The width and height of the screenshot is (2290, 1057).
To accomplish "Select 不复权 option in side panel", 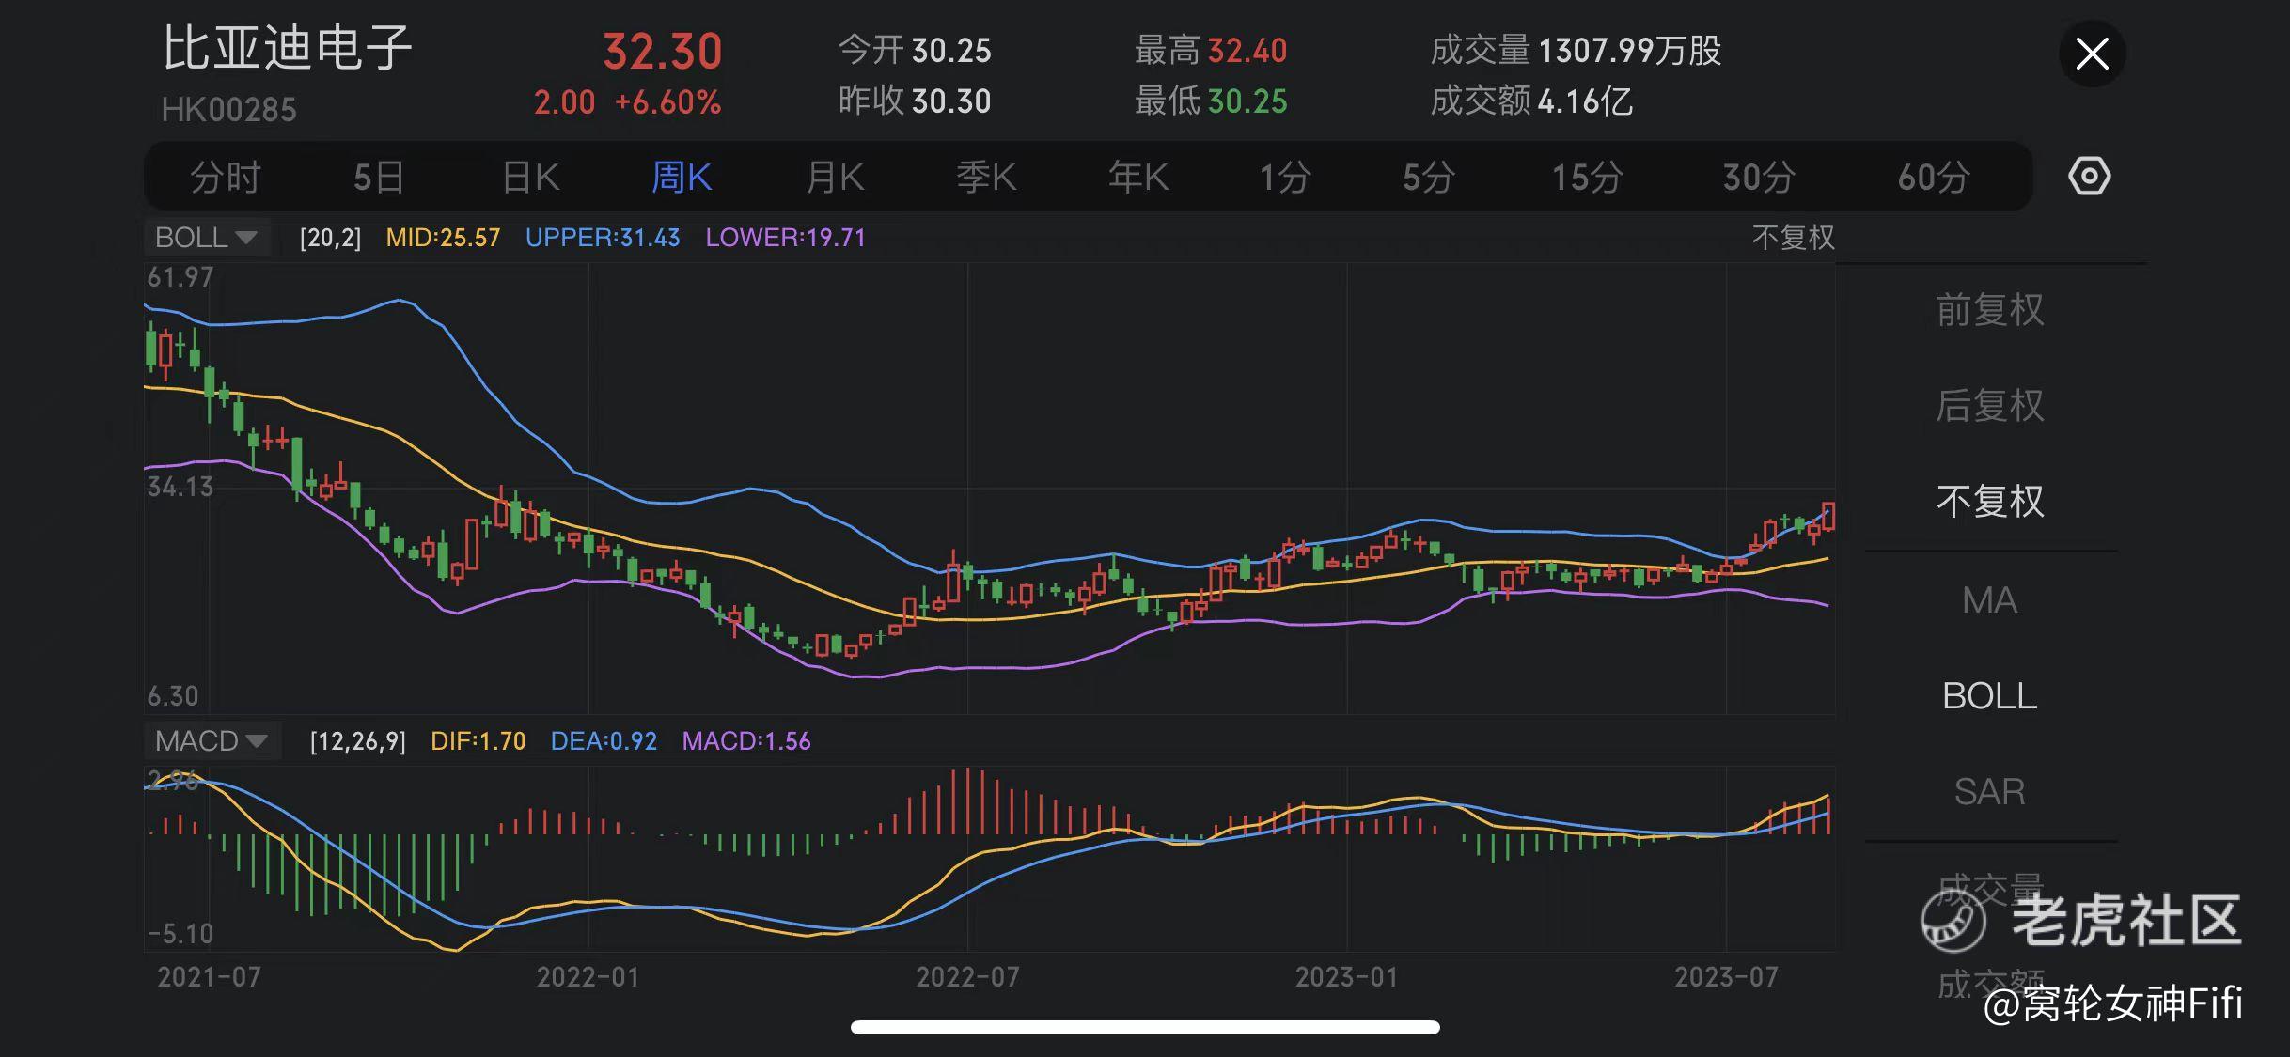I will pos(1989,502).
